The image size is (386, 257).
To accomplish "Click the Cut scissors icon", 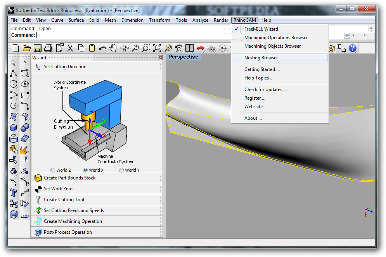I will 70,48.
